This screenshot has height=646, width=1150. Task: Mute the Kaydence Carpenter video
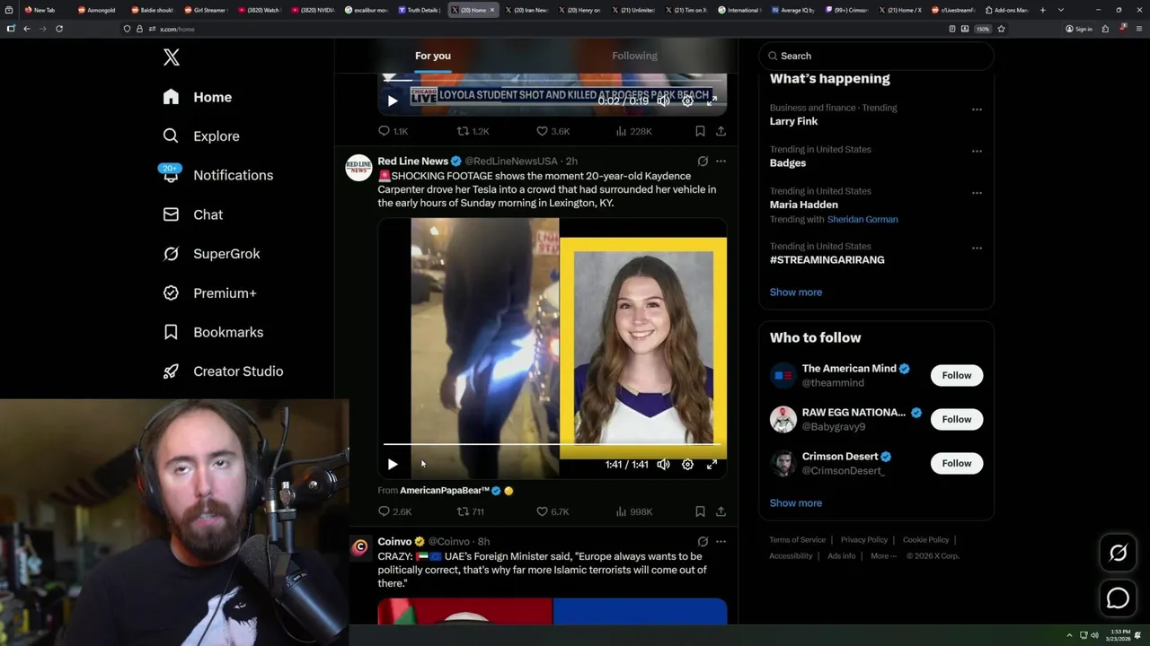coord(663,464)
